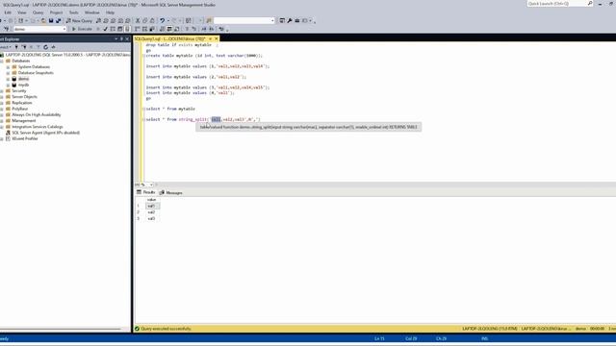
Task: Open the Find combo box in toolbar
Action: click(x=244, y=20)
